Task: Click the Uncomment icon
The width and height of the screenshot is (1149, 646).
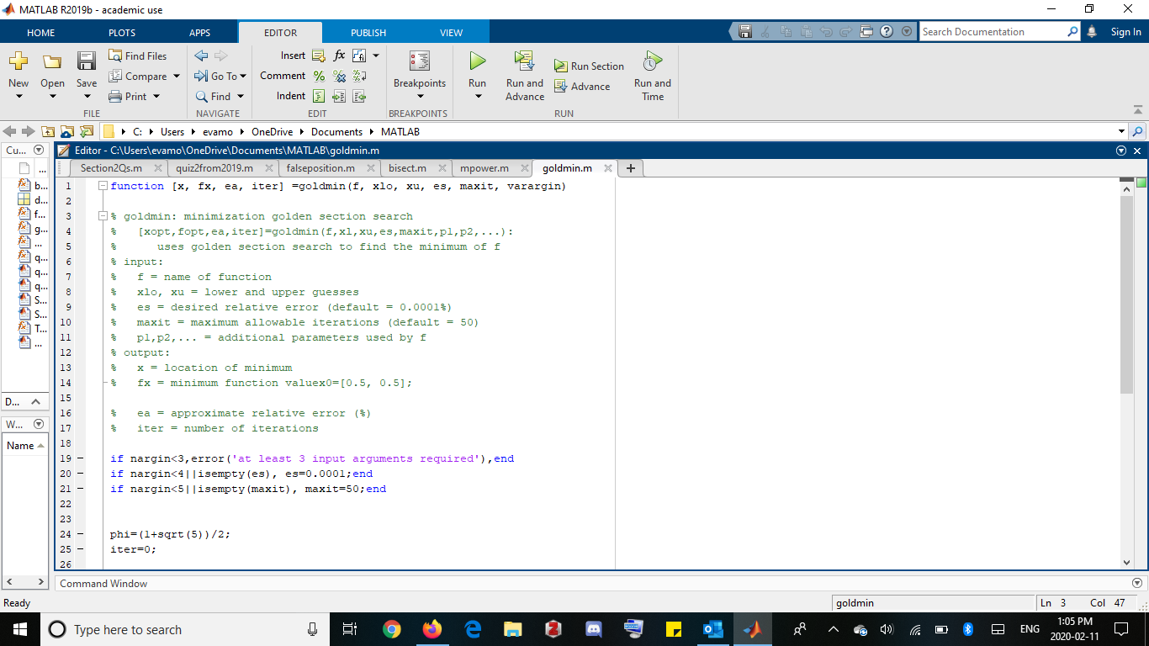Action: click(339, 76)
